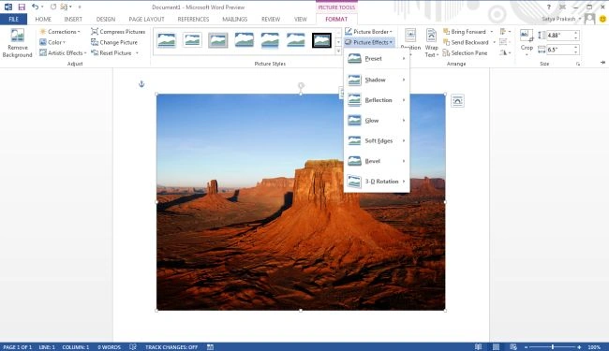This screenshot has height=351, width=609.
Task: Decrease shape width with the down stepper
Action: click(576, 52)
